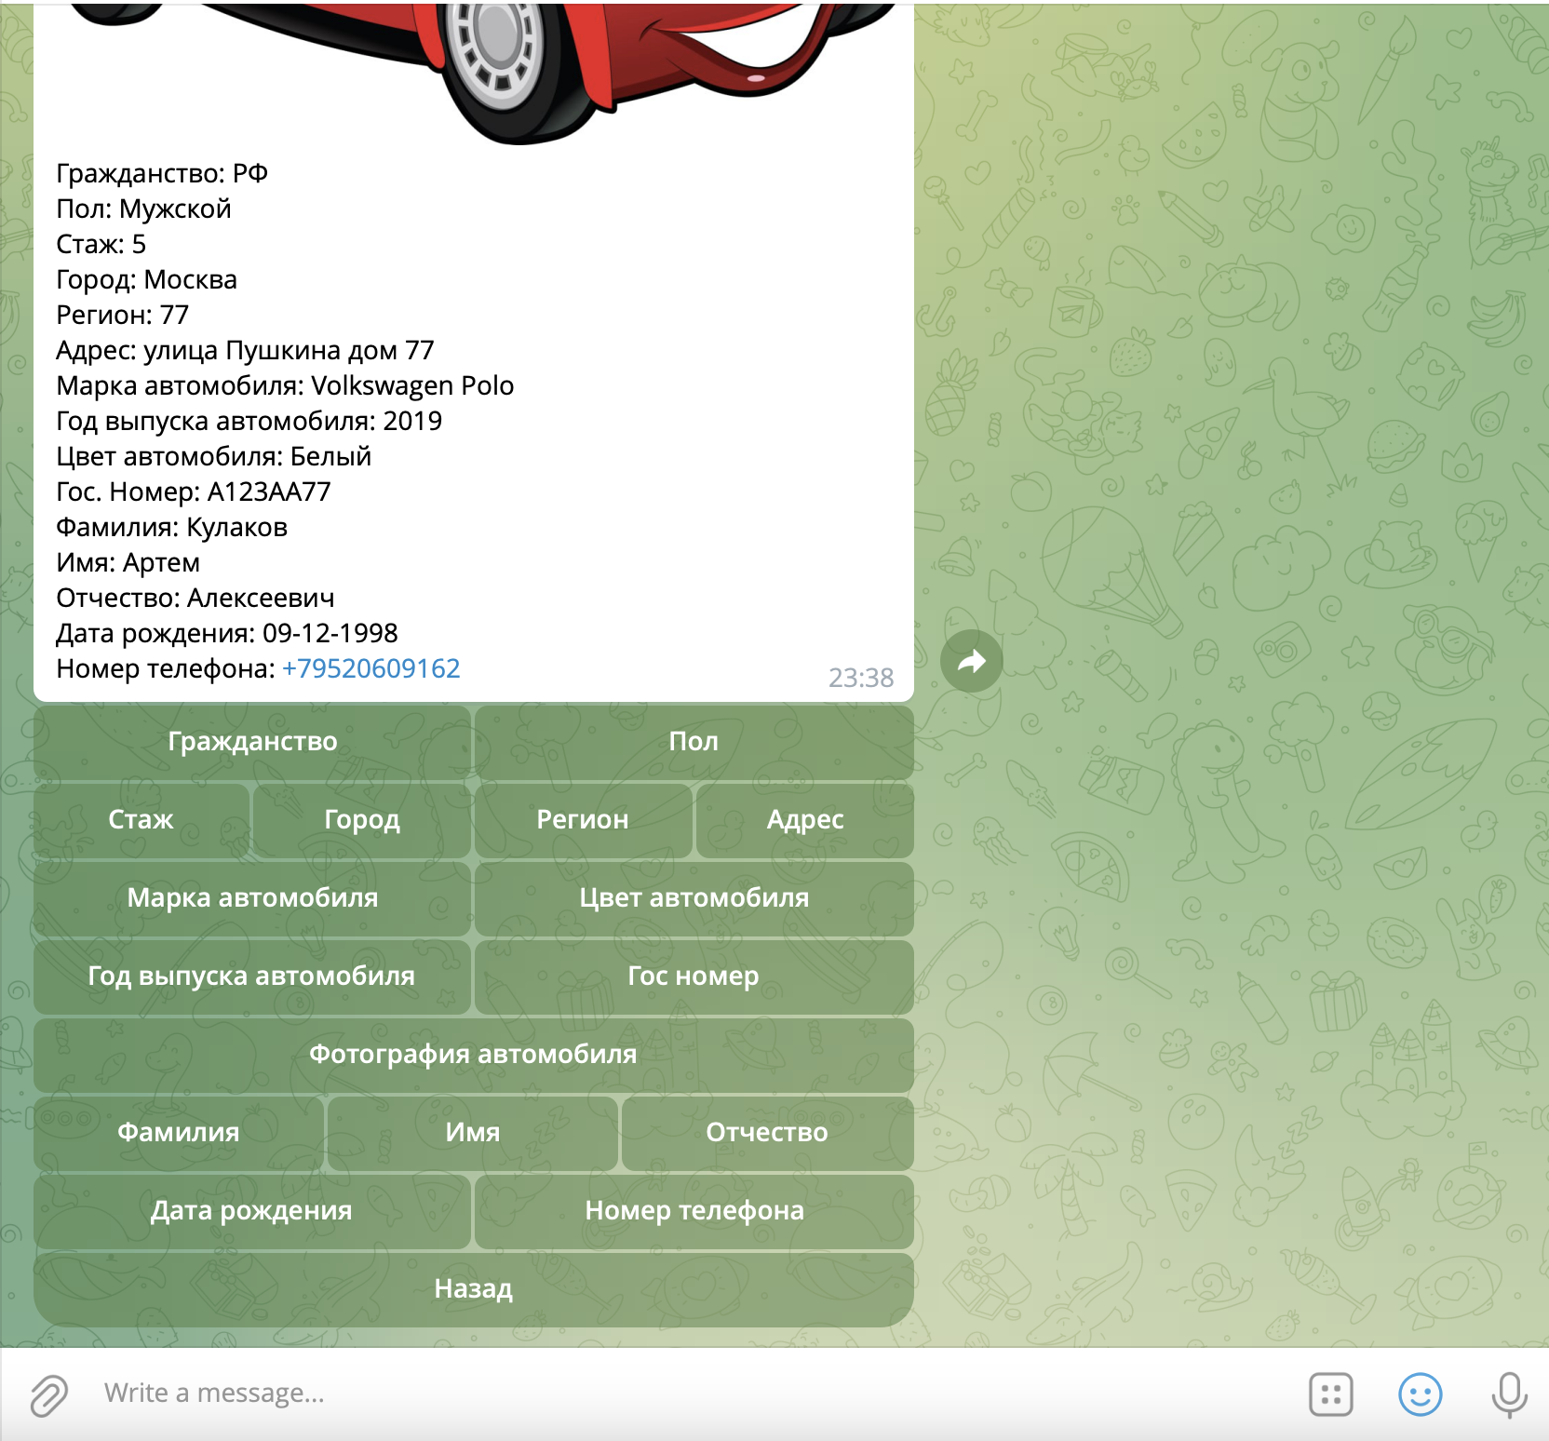Select the Год выпуска автомобиля button
The image size is (1549, 1441).
pos(252,976)
